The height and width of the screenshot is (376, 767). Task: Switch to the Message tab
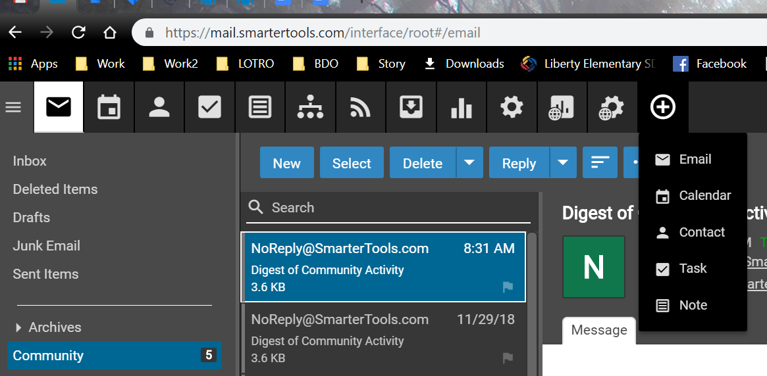tap(599, 330)
